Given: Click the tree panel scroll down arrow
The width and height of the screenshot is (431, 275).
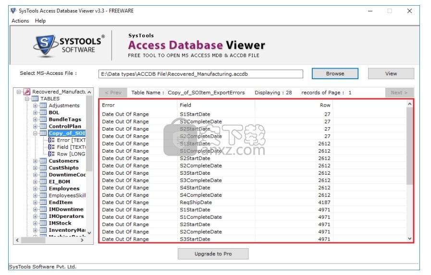Looking at the screenshot, I should 89,233.
